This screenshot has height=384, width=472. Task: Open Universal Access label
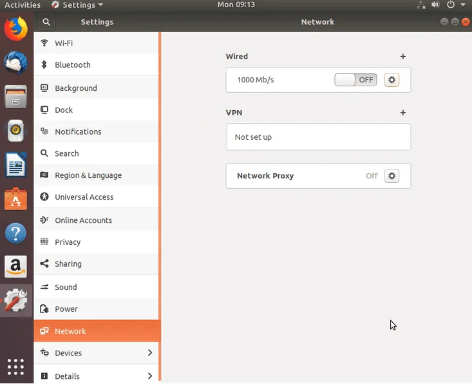[84, 197]
